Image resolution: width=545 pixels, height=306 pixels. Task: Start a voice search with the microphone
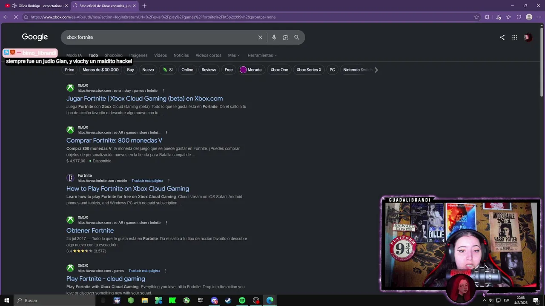[274, 37]
